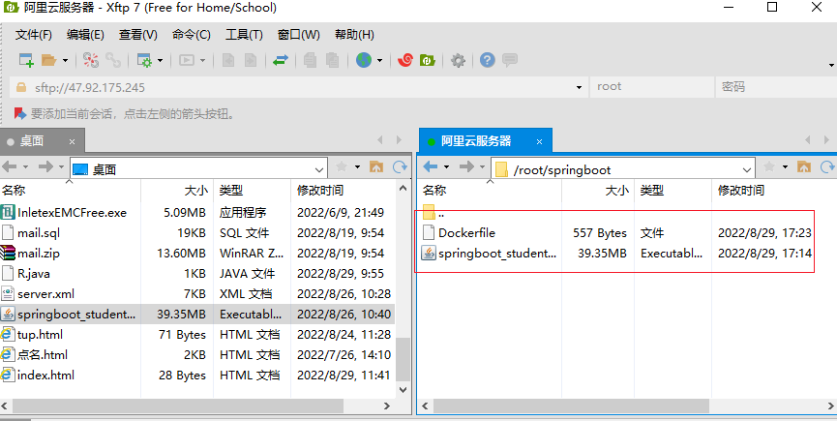Click the globe encoding icon
Viewport: 837px width, 421px height.
click(x=364, y=60)
